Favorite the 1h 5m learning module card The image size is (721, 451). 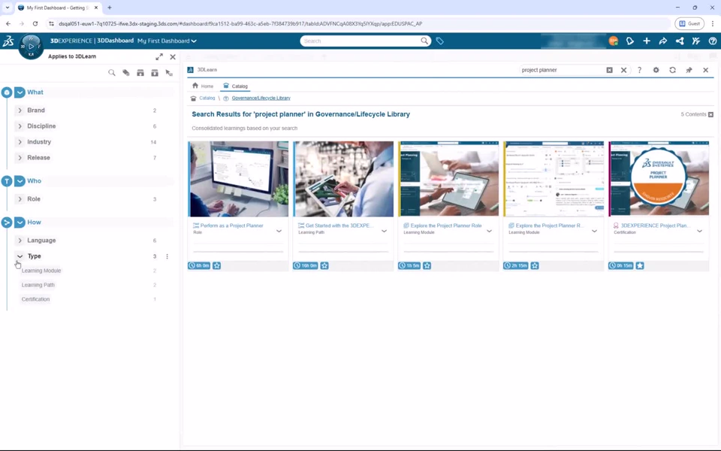point(427,265)
